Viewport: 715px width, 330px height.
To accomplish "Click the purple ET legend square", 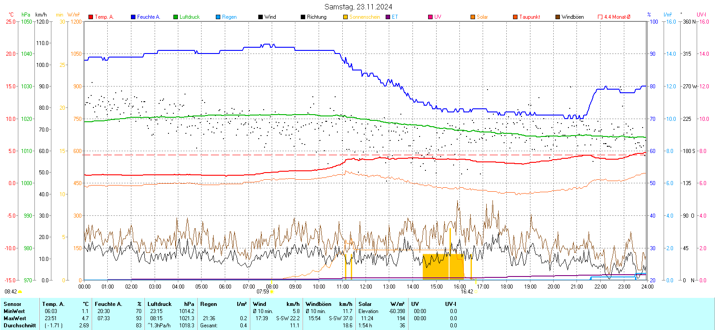I will pyautogui.click(x=388, y=17).
